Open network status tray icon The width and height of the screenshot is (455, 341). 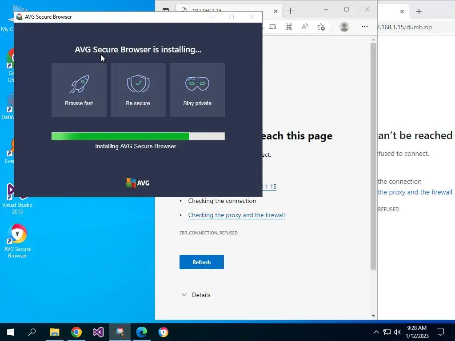(x=387, y=332)
